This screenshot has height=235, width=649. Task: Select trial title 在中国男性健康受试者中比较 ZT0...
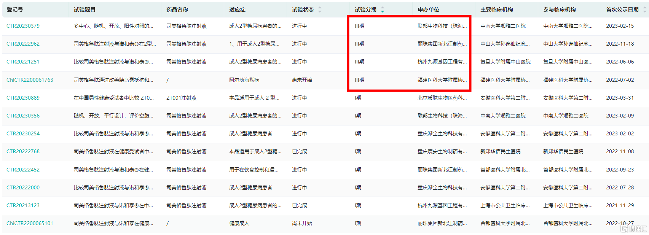(114, 98)
